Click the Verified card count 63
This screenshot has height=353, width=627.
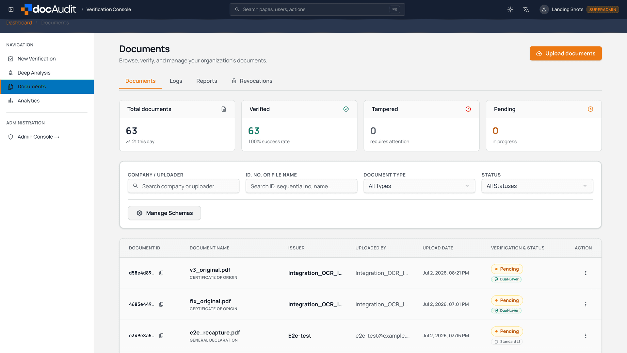pos(254,131)
